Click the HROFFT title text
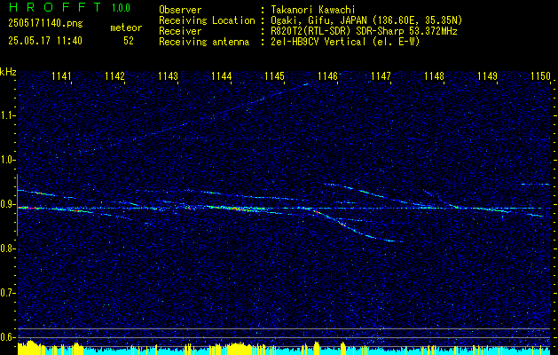The height and width of the screenshot is (355, 558). pyautogui.click(x=55, y=7)
